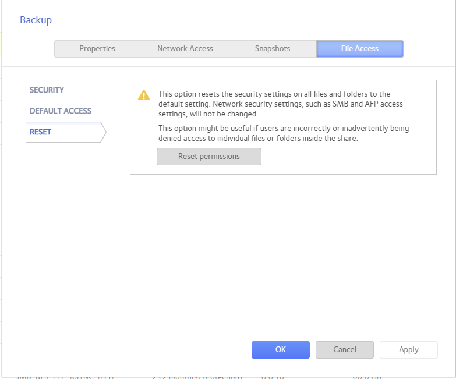Select the File Access tab
The image size is (456, 379).
[x=360, y=49]
